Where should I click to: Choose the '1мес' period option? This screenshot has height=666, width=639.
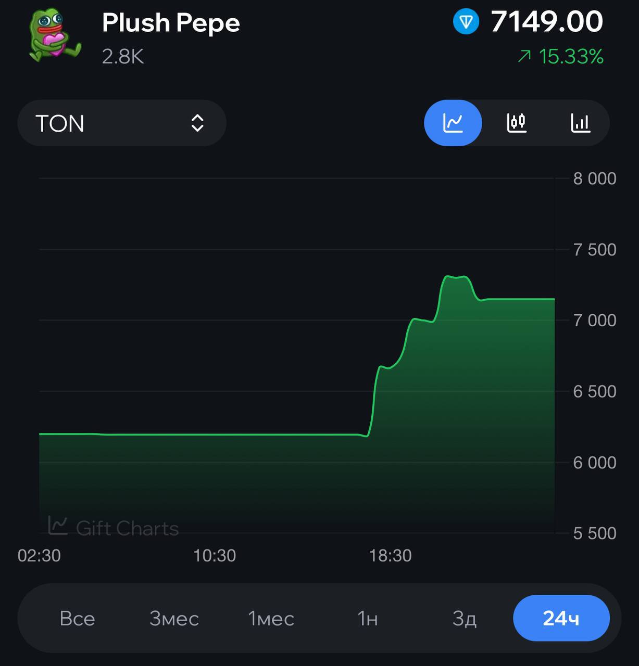[271, 618]
